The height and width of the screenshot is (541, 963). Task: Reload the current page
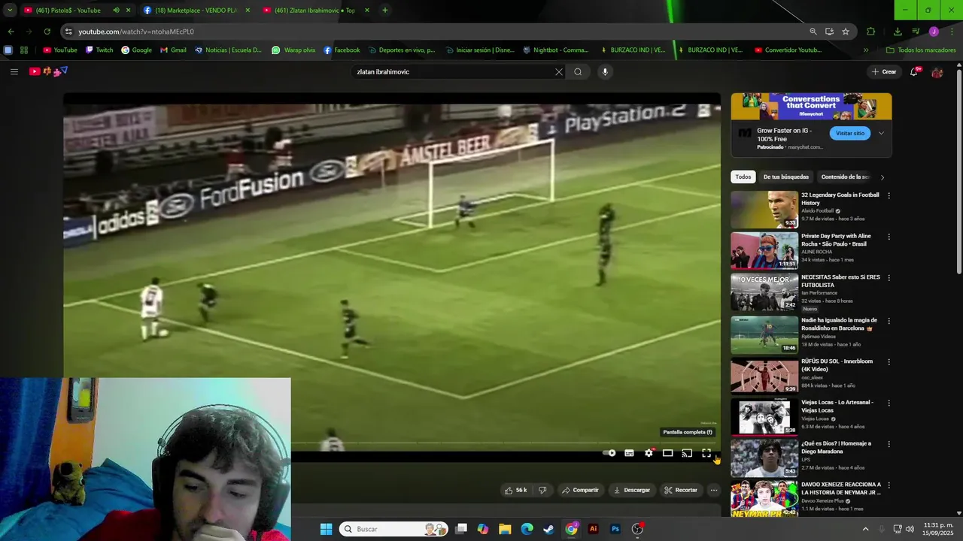(x=47, y=32)
